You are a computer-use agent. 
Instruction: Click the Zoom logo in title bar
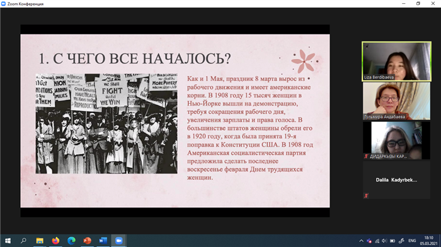3,4
